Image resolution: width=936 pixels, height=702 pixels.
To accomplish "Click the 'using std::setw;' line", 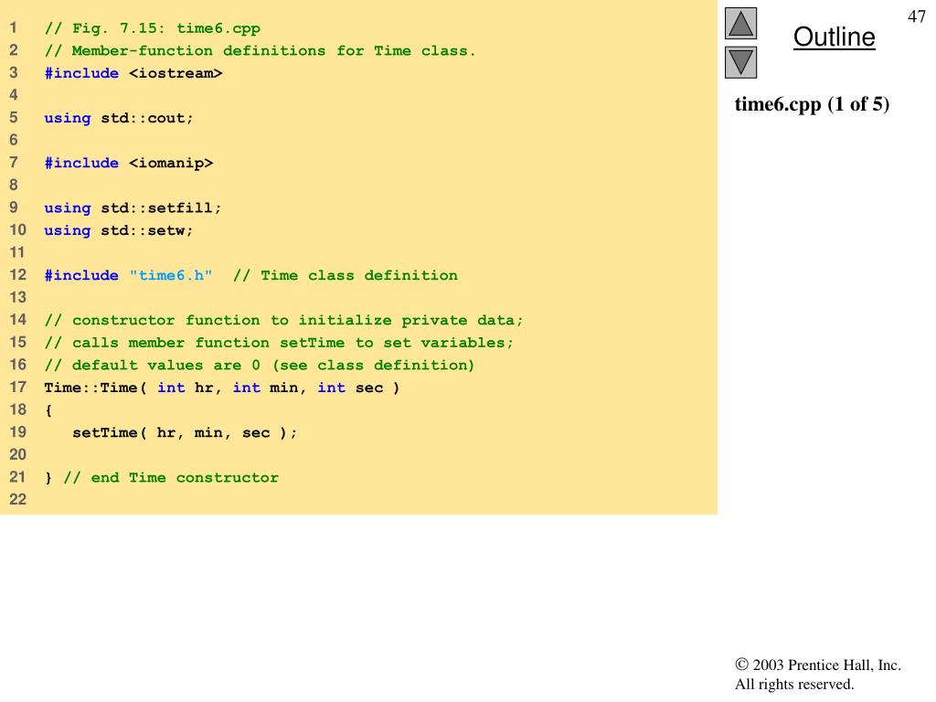I will tap(119, 230).
